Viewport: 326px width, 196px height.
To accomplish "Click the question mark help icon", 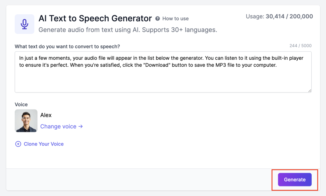I will pyautogui.click(x=158, y=19).
